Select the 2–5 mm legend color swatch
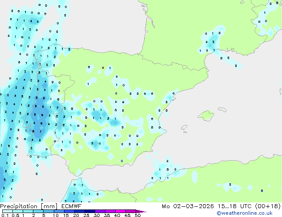Viewport: 282px width, 217px height. [38, 211]
